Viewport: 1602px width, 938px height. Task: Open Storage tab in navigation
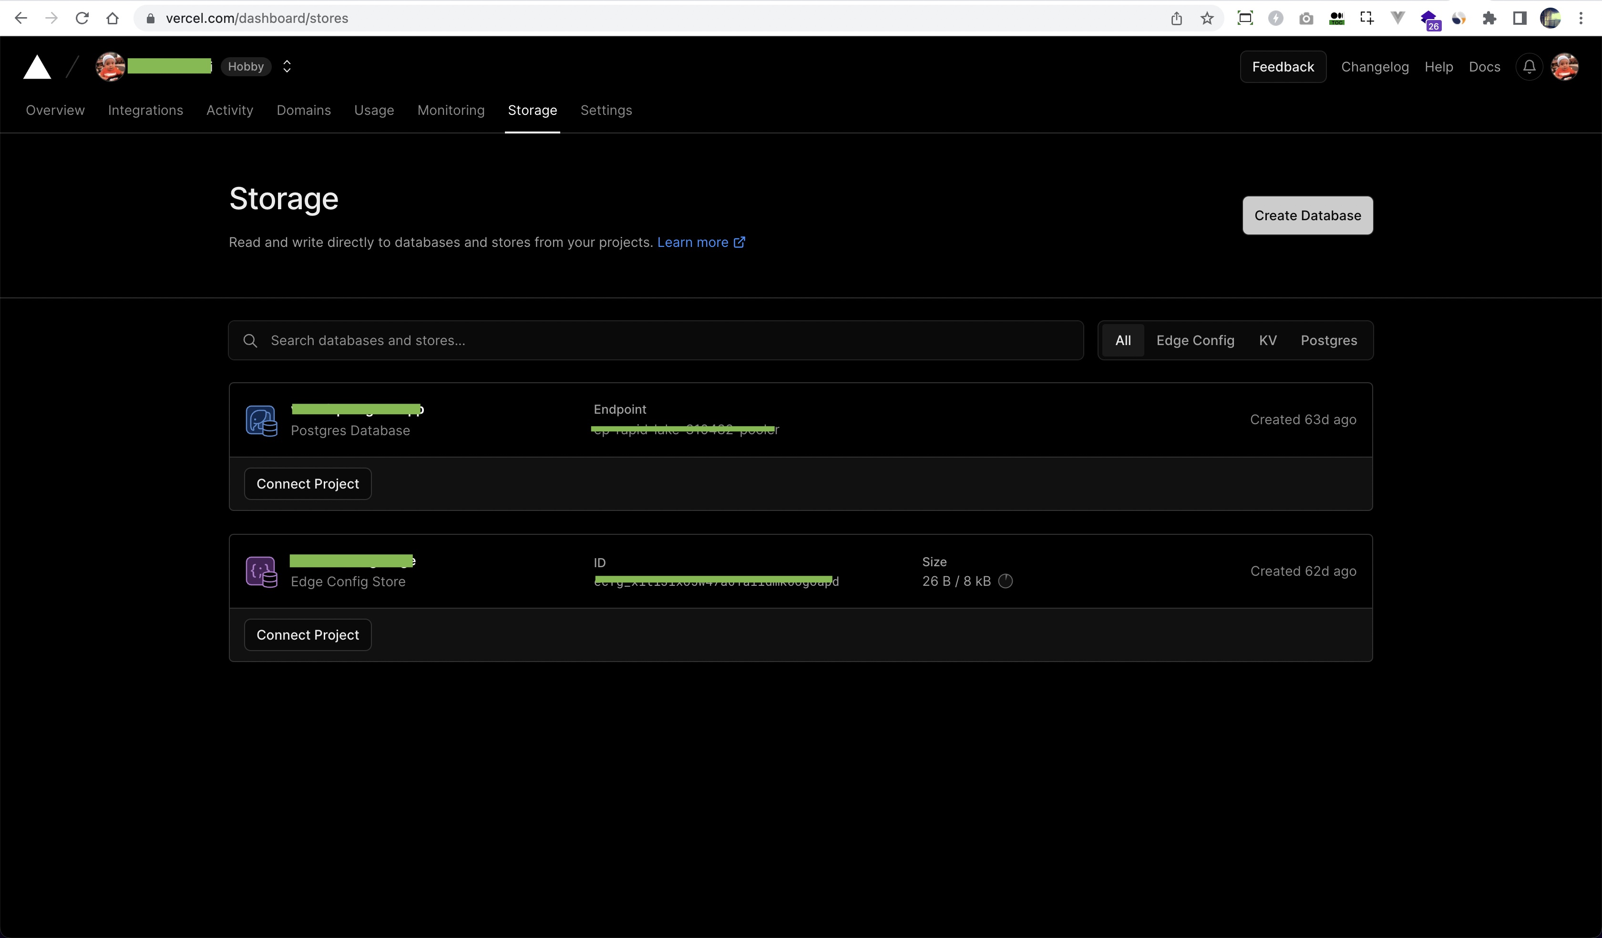533,110
